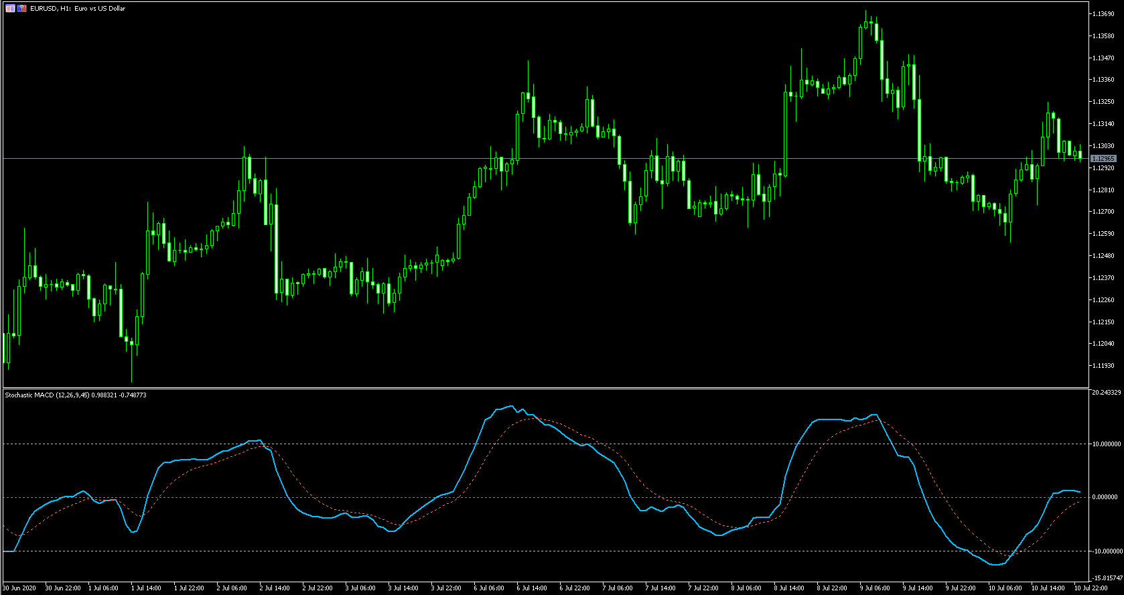Click the '10 Jul 06:00' time label
The width and height of the screenshot is (1124, 595).
tap(1005, 588)
